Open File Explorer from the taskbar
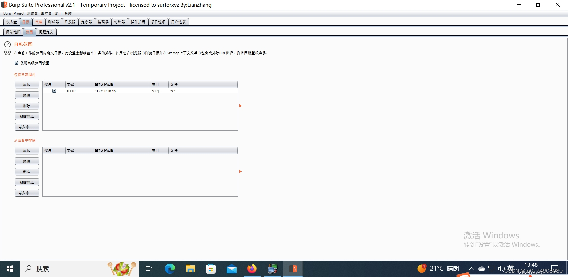Image resolution: width=568 pixels, height=277 pixels. [191, 269]
